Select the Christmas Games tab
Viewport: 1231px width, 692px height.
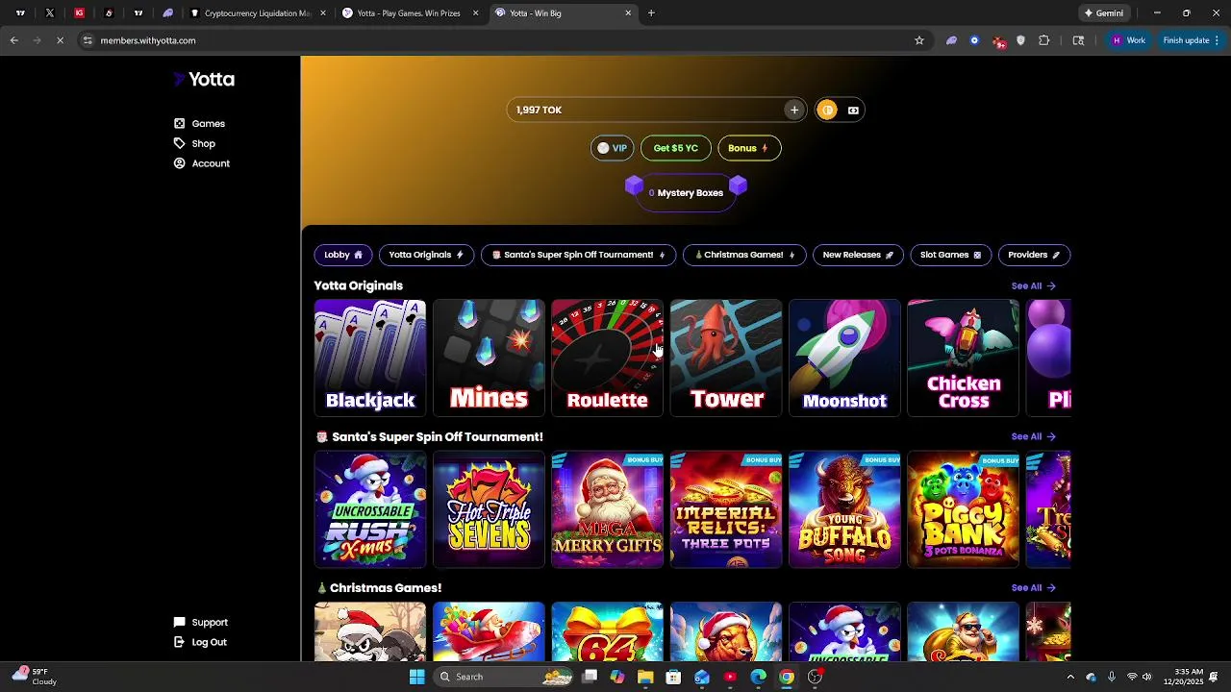click(x=745, y=255)
